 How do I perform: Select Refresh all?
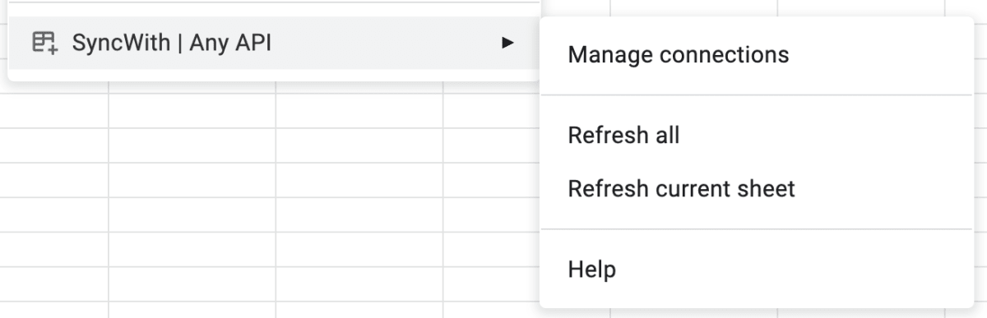(623, 135)
